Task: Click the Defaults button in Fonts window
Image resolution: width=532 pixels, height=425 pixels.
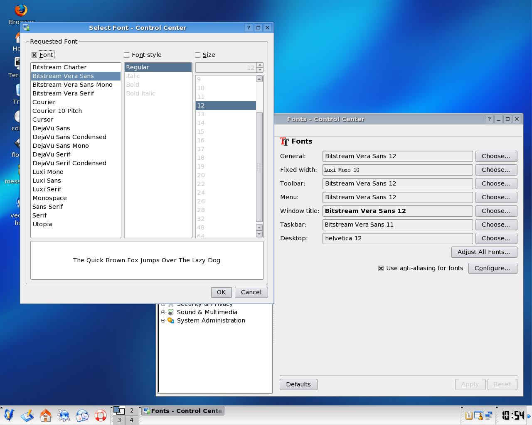Action: [298, 384]
